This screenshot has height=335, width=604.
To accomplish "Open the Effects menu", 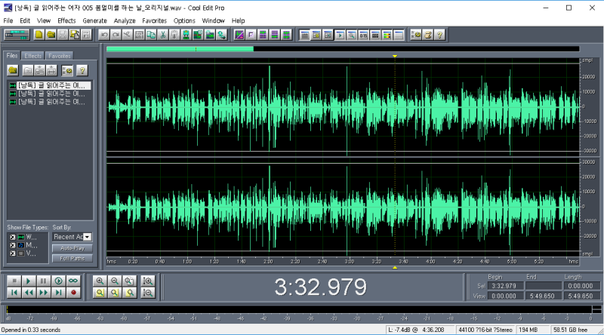I will pos(66,20).
